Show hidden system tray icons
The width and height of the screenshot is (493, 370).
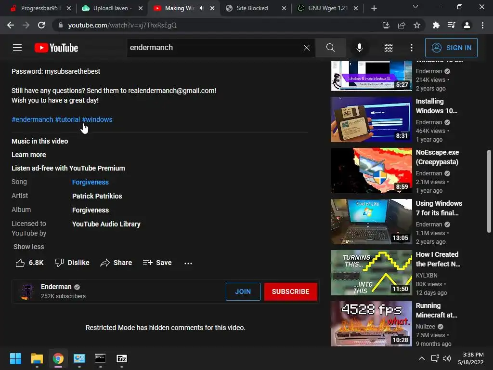click(422, 358)
